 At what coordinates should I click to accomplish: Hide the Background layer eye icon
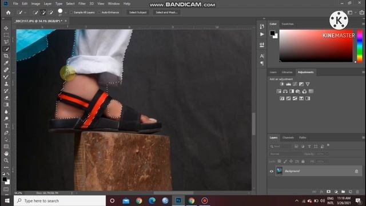click(x=272, y=171)
